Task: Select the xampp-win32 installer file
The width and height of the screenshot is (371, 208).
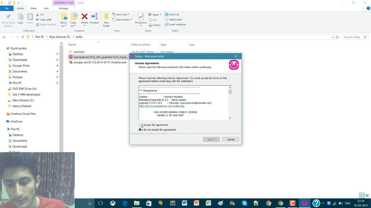Action: pyautogui.click(x=97, y=62)
